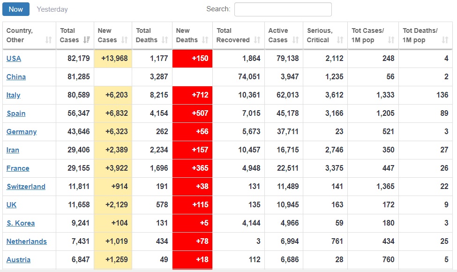Open the USA country link
Viewport: 457px width, 272px height.
click(x=14, y=59)
